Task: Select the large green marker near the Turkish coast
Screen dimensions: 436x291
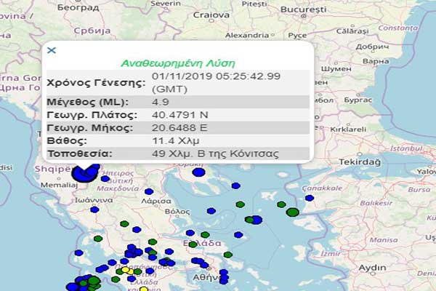Action: click(x=292, y=212)
